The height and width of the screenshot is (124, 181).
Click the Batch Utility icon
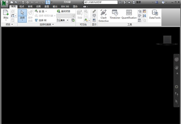point(144,16)
